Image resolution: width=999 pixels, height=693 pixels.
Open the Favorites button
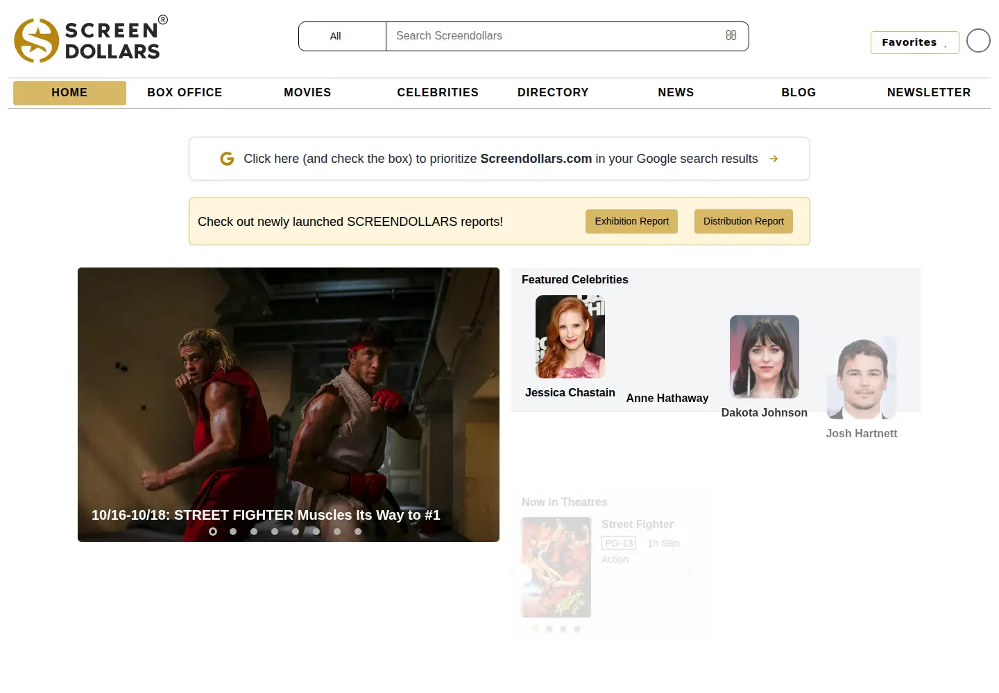pyautogui.click(x=914, y=42)
